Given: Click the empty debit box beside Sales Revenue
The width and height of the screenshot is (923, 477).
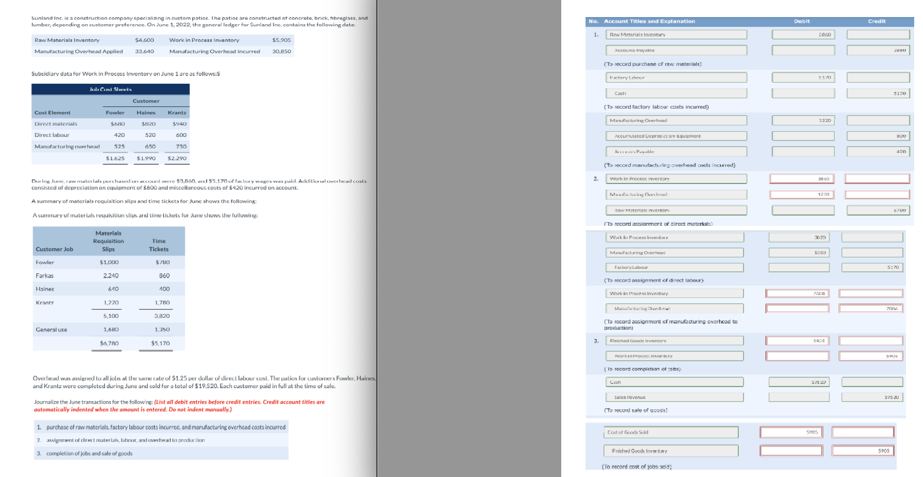Looking at the screenshot, I should 799,397.
